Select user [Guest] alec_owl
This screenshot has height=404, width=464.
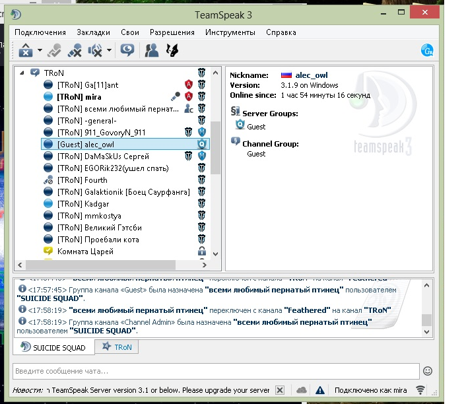click(x=125, y=144)
